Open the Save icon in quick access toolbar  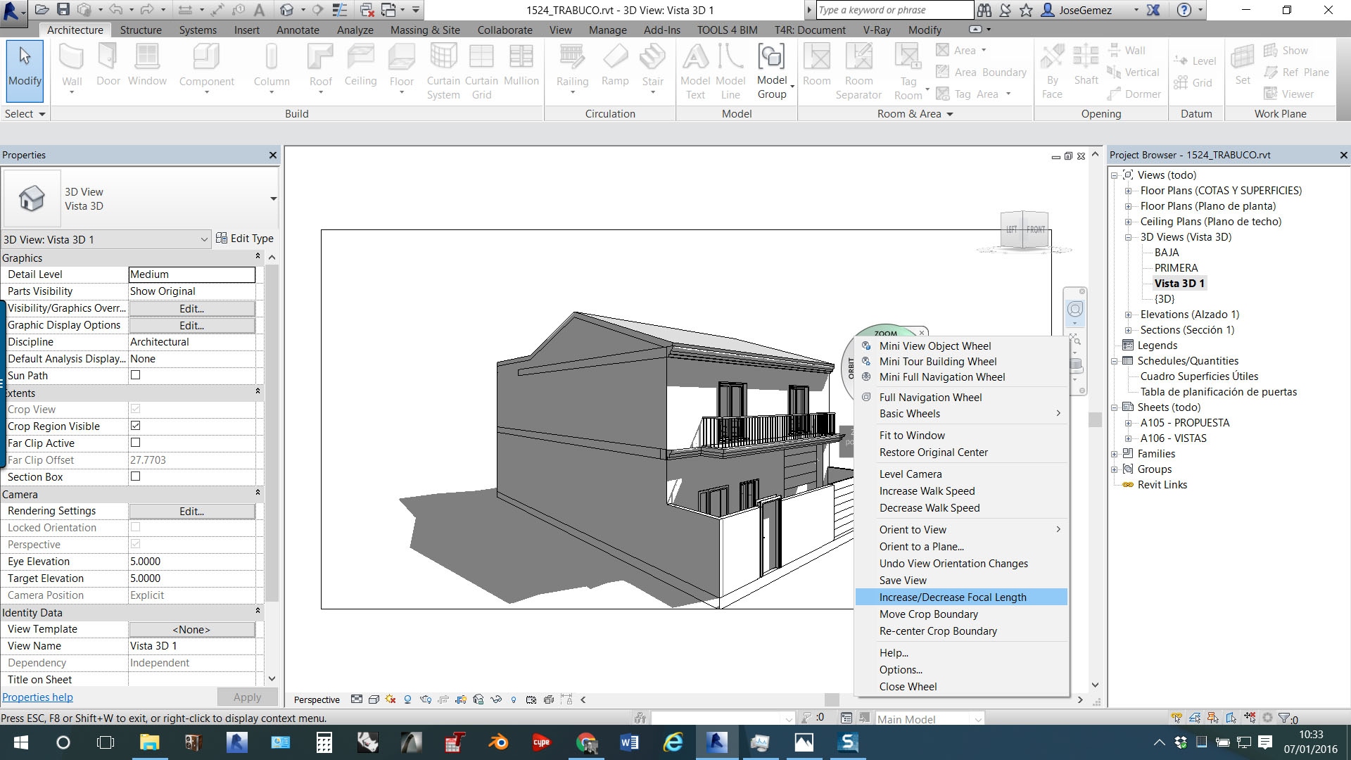(x=63, y=10)
